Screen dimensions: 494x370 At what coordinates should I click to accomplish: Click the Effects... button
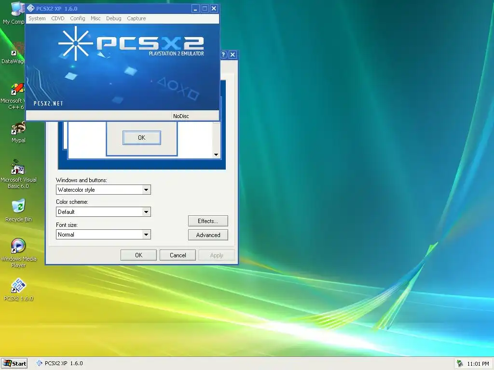(x=208, y=221)
